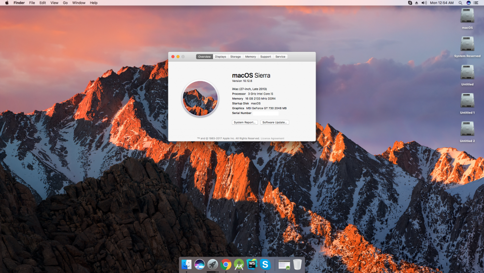Open Skype from the Dock
The height and width of the screenshot is (273, 484).
[265, 264]
